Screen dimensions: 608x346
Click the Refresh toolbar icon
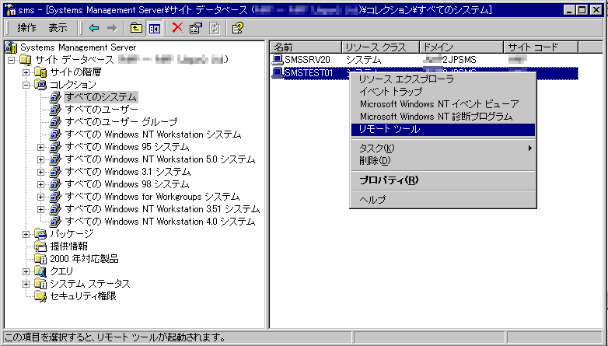point(215,28)
